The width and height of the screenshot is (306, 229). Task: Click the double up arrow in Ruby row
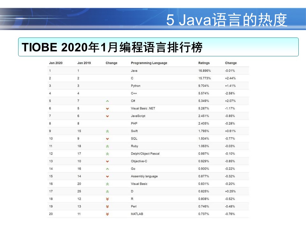107,146
